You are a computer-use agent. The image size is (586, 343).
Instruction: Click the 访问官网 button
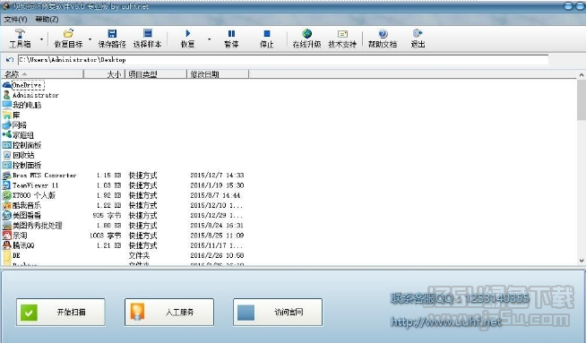point(278,312)
